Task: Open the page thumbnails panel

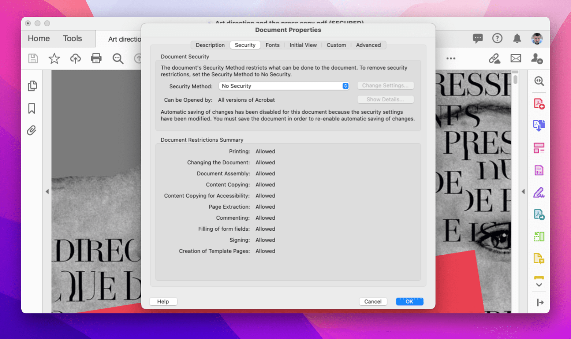Action: [32, 86]
